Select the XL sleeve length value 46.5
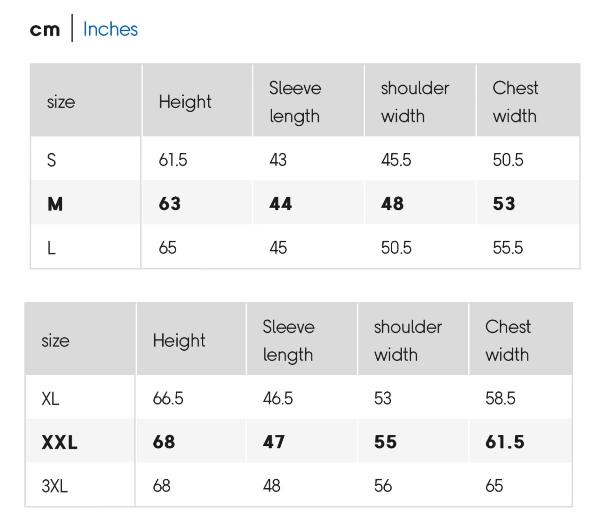Viewport: 603px width, 518px height. 278,398
